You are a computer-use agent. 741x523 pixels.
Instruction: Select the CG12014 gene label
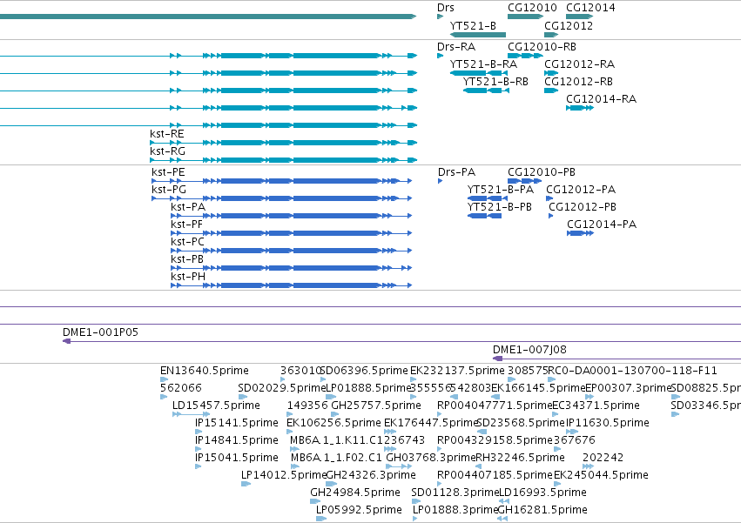pyautogui.click(x=590, y=8)
